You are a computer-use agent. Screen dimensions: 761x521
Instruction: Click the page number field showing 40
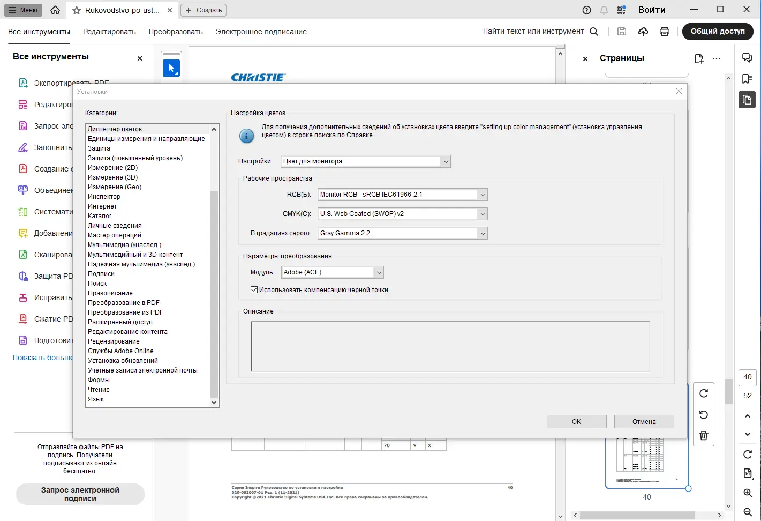pyautogui.click(x=748, y=377)
